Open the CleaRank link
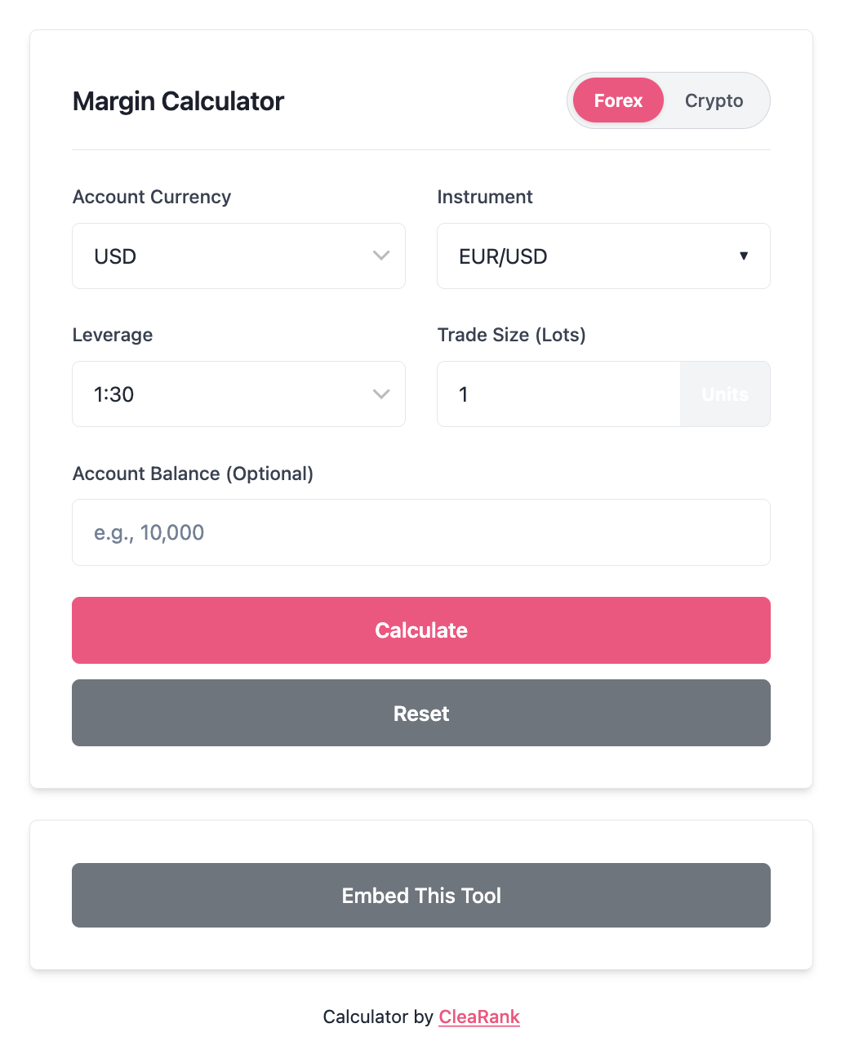 [479, 1017]
